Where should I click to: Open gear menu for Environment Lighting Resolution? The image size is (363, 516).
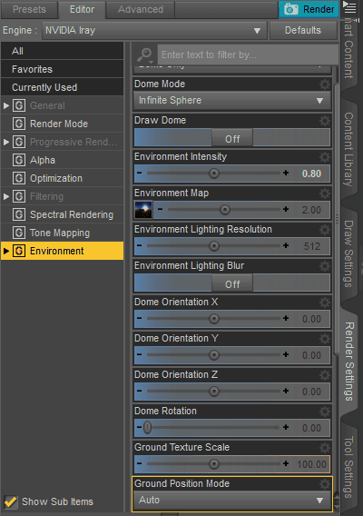tap(325, 230)
